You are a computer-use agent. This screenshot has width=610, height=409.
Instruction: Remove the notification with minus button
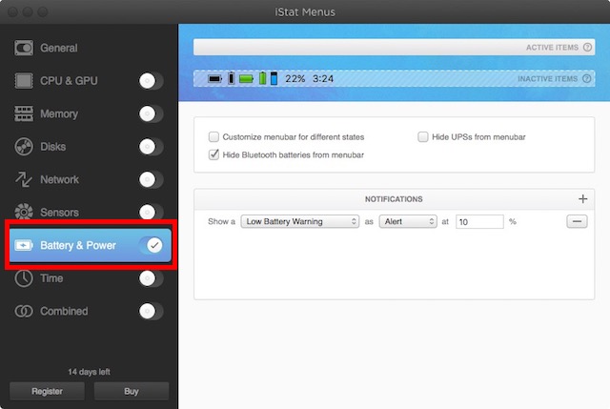pos(577,221)
